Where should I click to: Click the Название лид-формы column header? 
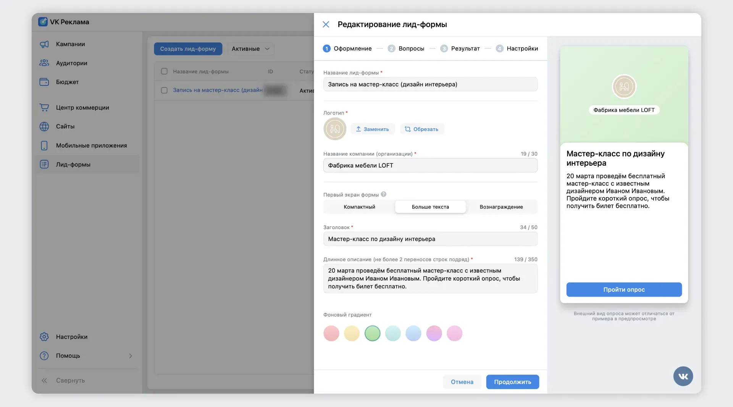click(201, 71)
